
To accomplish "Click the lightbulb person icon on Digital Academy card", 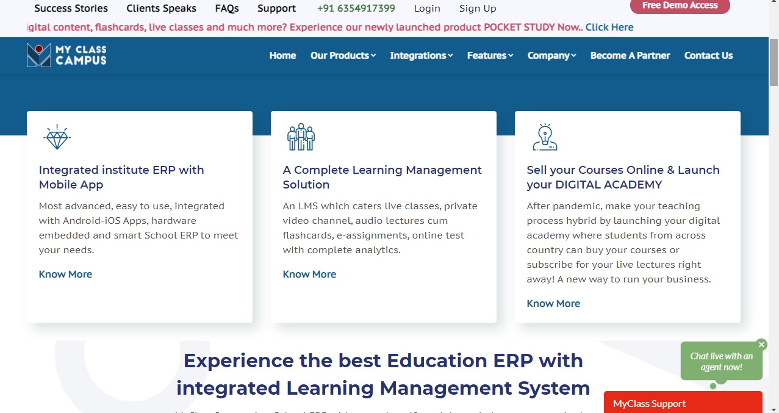I will click(545, 137).
